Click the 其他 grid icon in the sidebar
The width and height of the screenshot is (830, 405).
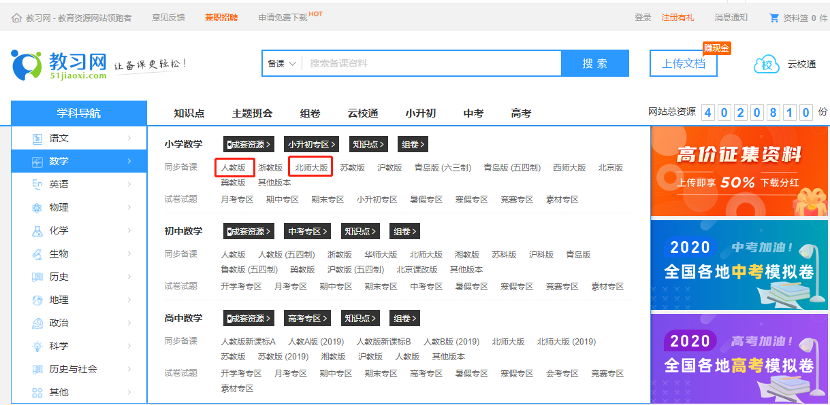click(37, 391)
